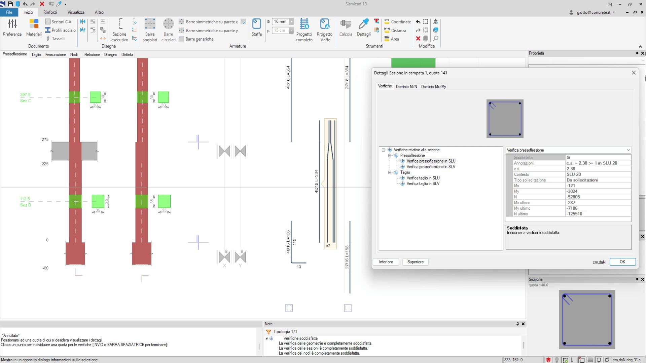Toggle the tooltip balloon status icon
Viewport: 646px width, 363px height.
click(599, 360)
